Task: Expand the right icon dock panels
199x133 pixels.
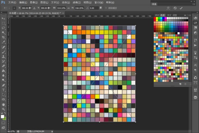Action: [x=197, y=12]
